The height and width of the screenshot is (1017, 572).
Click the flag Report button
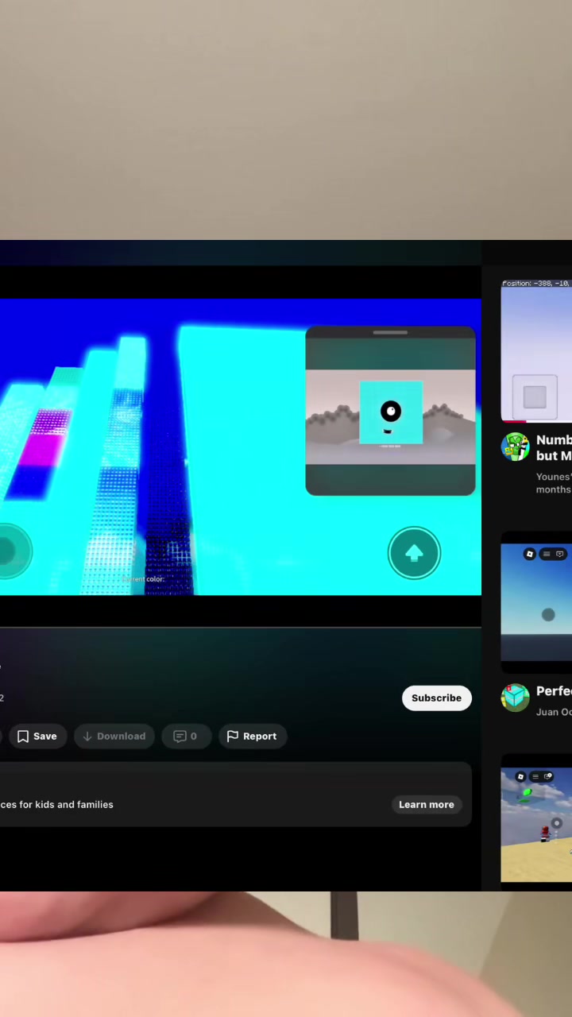[x=252, y=736]
